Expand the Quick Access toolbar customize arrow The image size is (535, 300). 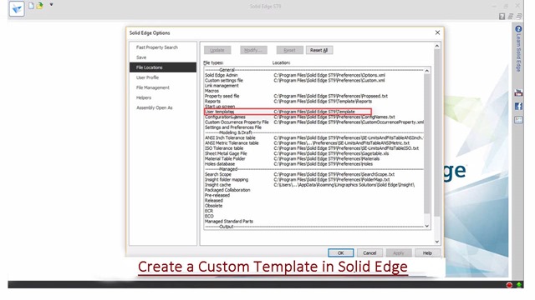pos(51,5)
